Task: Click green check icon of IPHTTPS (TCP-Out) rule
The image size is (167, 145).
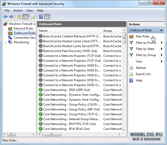Action: [x=41, y=124]
